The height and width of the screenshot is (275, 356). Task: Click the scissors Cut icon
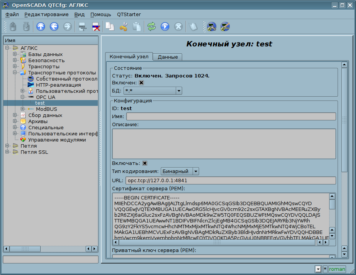coord(124,26)
